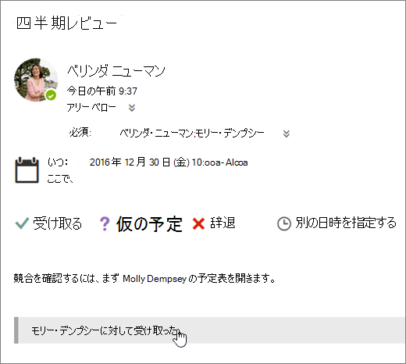This screenshot has height=364, width=406.
Task: Click the red X decline icon
Action: 198,223
